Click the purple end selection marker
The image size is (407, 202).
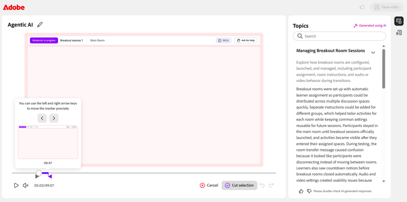click(x=50, y=176)
